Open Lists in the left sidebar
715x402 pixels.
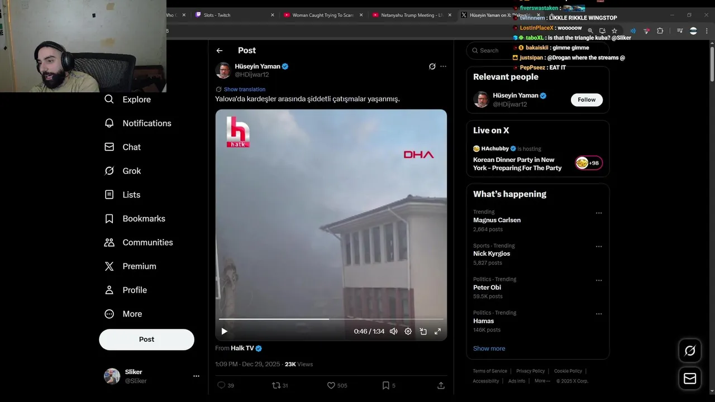click(x=122, y=195)
